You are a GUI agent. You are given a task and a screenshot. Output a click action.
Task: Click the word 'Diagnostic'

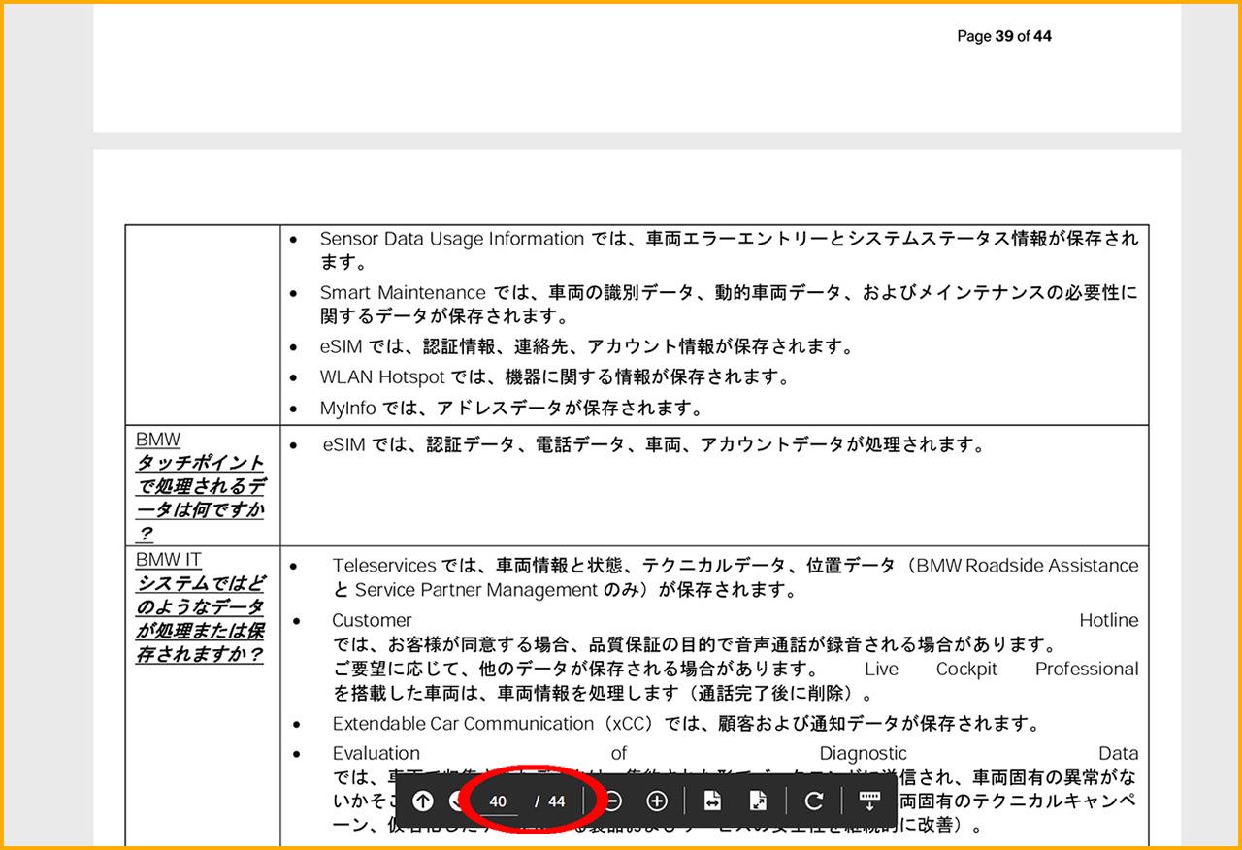[864, 753]
